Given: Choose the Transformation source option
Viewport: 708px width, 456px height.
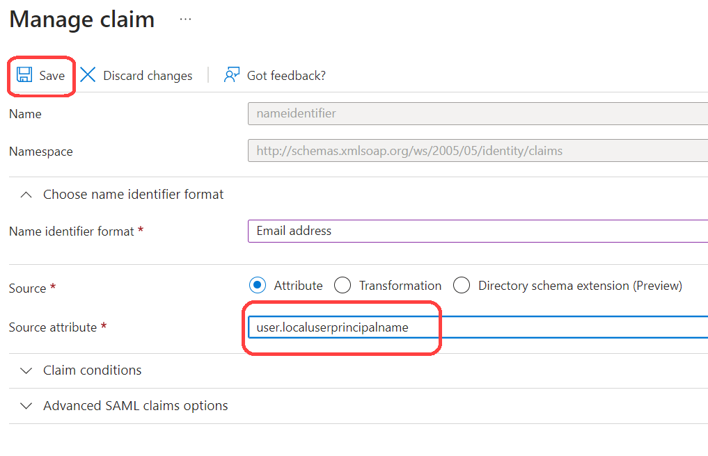Looking at the screenshot, I should pyautogui.click(x=343, y=285).
